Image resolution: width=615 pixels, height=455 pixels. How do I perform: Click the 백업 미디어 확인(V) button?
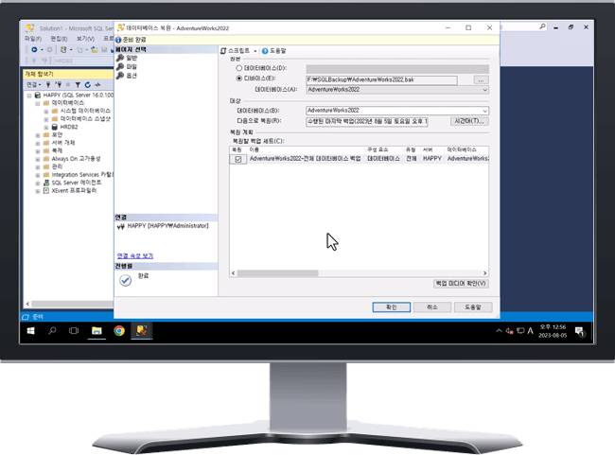pyautogui.click(x=461, y=283)
